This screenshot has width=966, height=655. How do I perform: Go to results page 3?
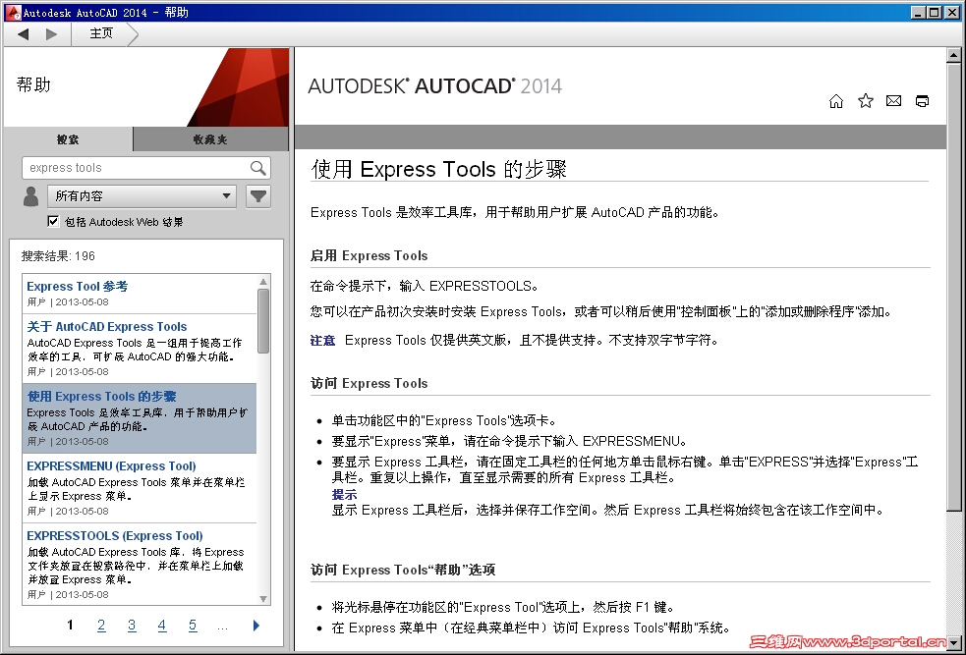[x=132, y=626]
